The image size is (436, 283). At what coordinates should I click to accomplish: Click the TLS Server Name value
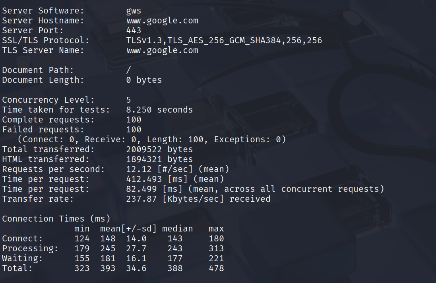[162, 50]
